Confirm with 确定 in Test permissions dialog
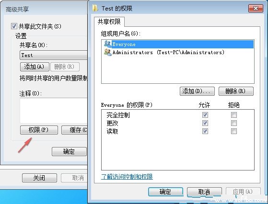Screen dimensions: 268x204 [x=165, y=192]
